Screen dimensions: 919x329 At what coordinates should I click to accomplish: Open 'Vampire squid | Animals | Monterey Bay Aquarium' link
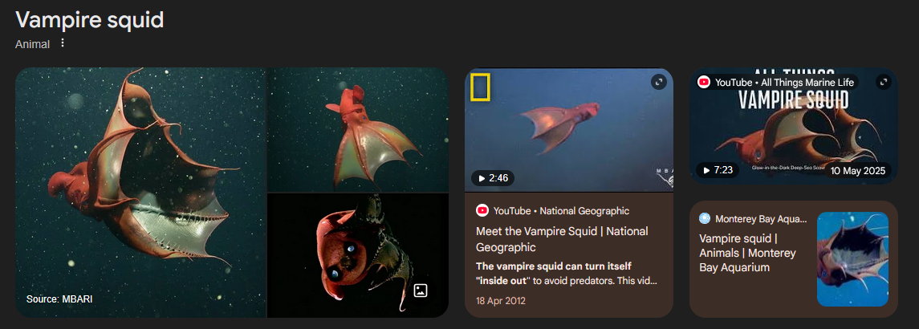pos(747,254)
